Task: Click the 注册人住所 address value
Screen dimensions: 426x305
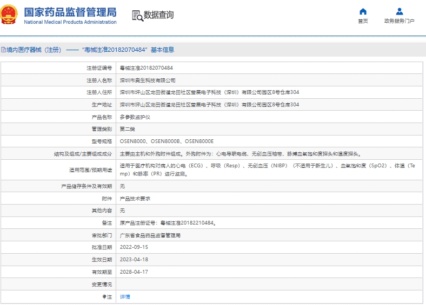Action: coord(209,92)
